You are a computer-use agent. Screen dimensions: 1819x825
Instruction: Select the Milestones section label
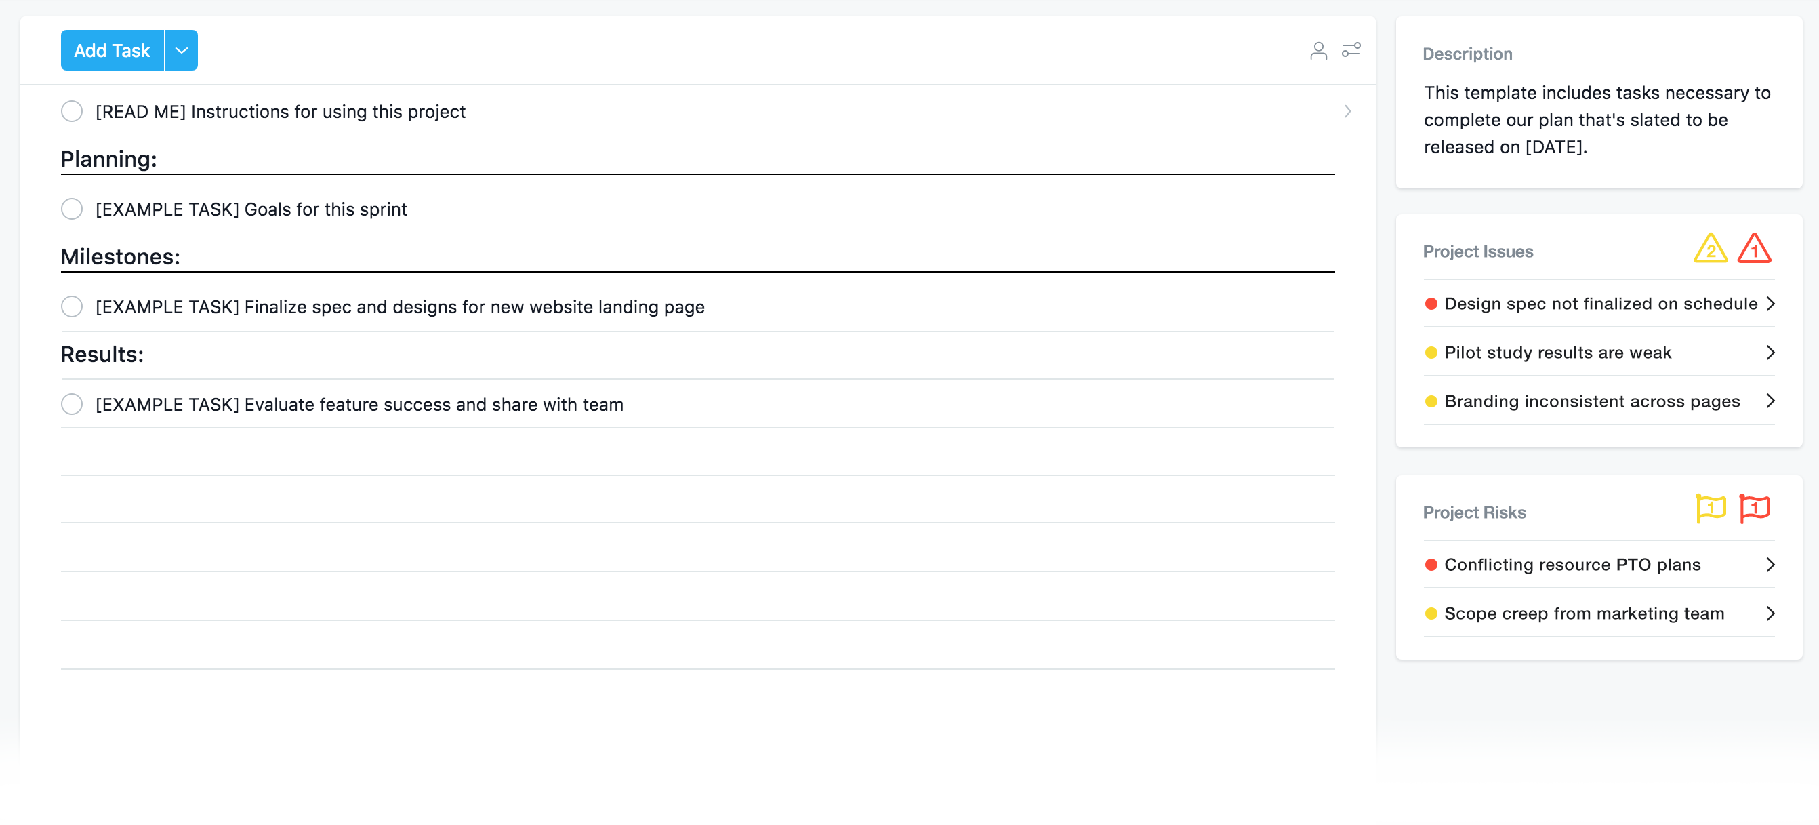(x=119, y=256)
